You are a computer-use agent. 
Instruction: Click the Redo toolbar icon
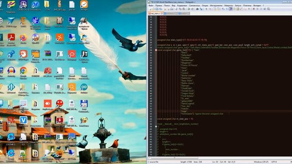[193, 9]
